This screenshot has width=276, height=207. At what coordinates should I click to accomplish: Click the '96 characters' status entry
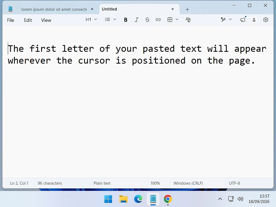tap(50, 183)
